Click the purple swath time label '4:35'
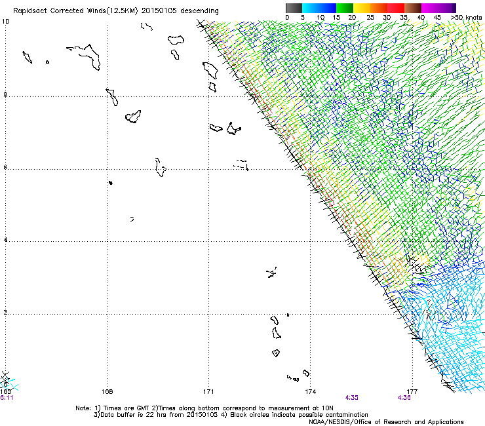The image size is (485, 426). tap(352, 398)
